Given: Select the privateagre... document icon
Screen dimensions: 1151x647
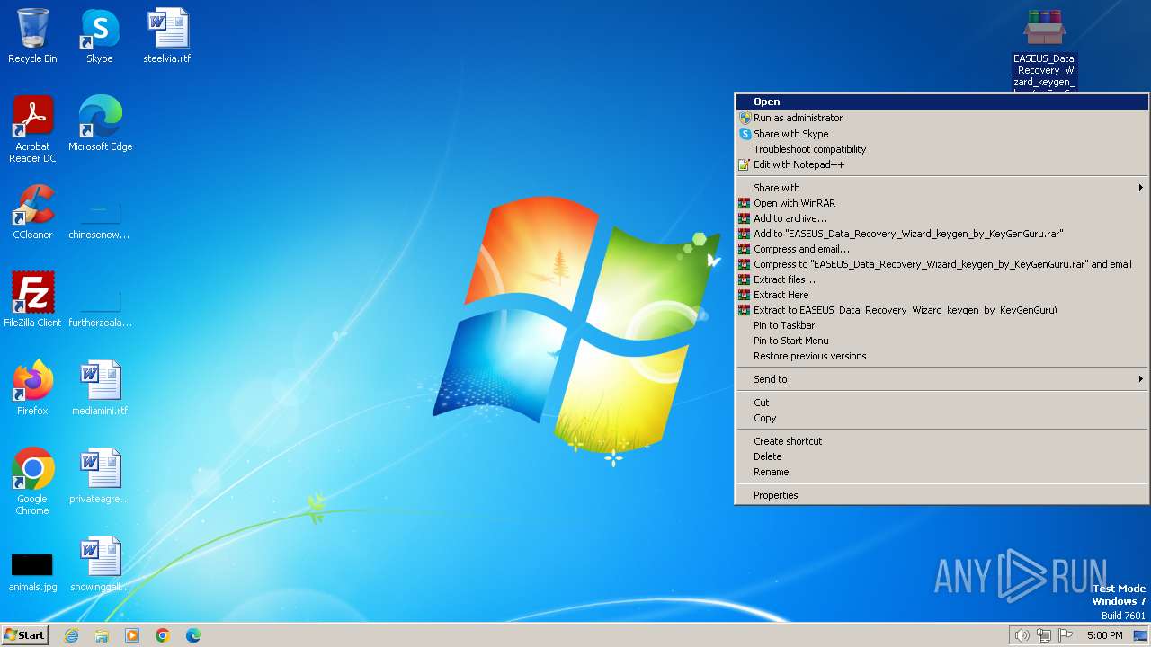Looking at the screenshot, I should (100, 476).
